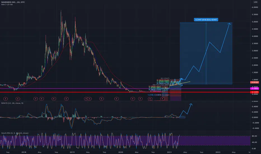This screenshot has height=154, width=261.
Task: Click the 0.4000 MACD axis value
Action: tap(255, 107)
